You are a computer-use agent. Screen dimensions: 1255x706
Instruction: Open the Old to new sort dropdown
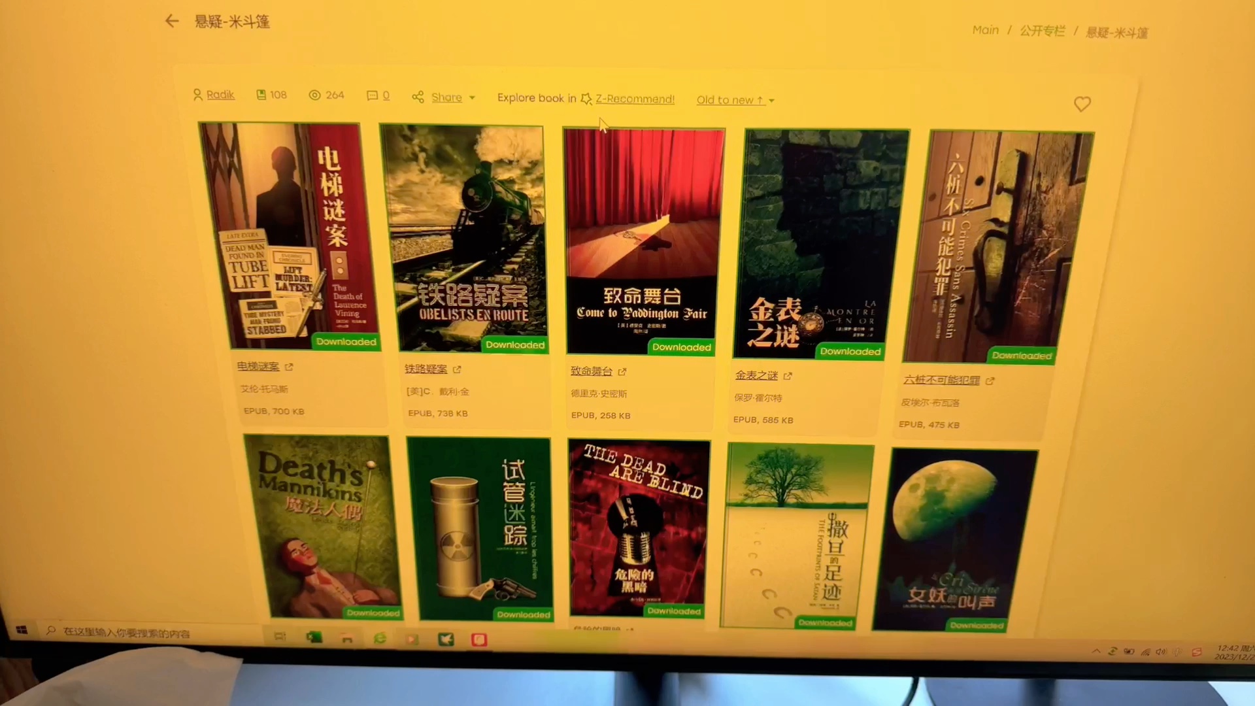click(x=735, y=100)
